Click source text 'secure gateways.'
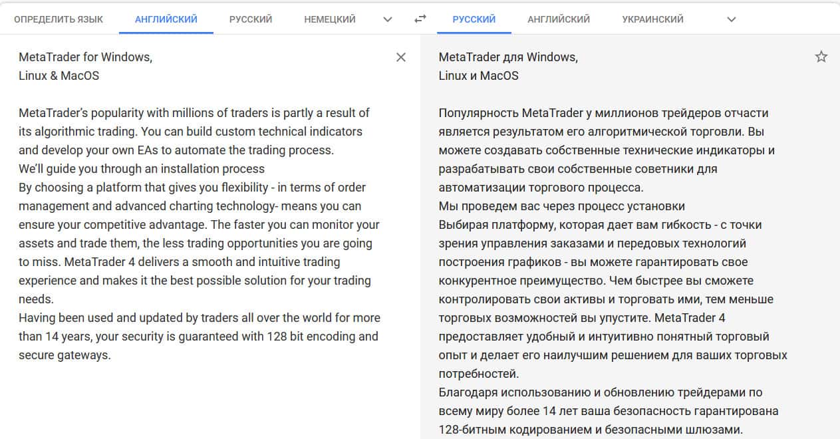Image resolution: width=840 pixels, height=439 pixels. (65, 355)
